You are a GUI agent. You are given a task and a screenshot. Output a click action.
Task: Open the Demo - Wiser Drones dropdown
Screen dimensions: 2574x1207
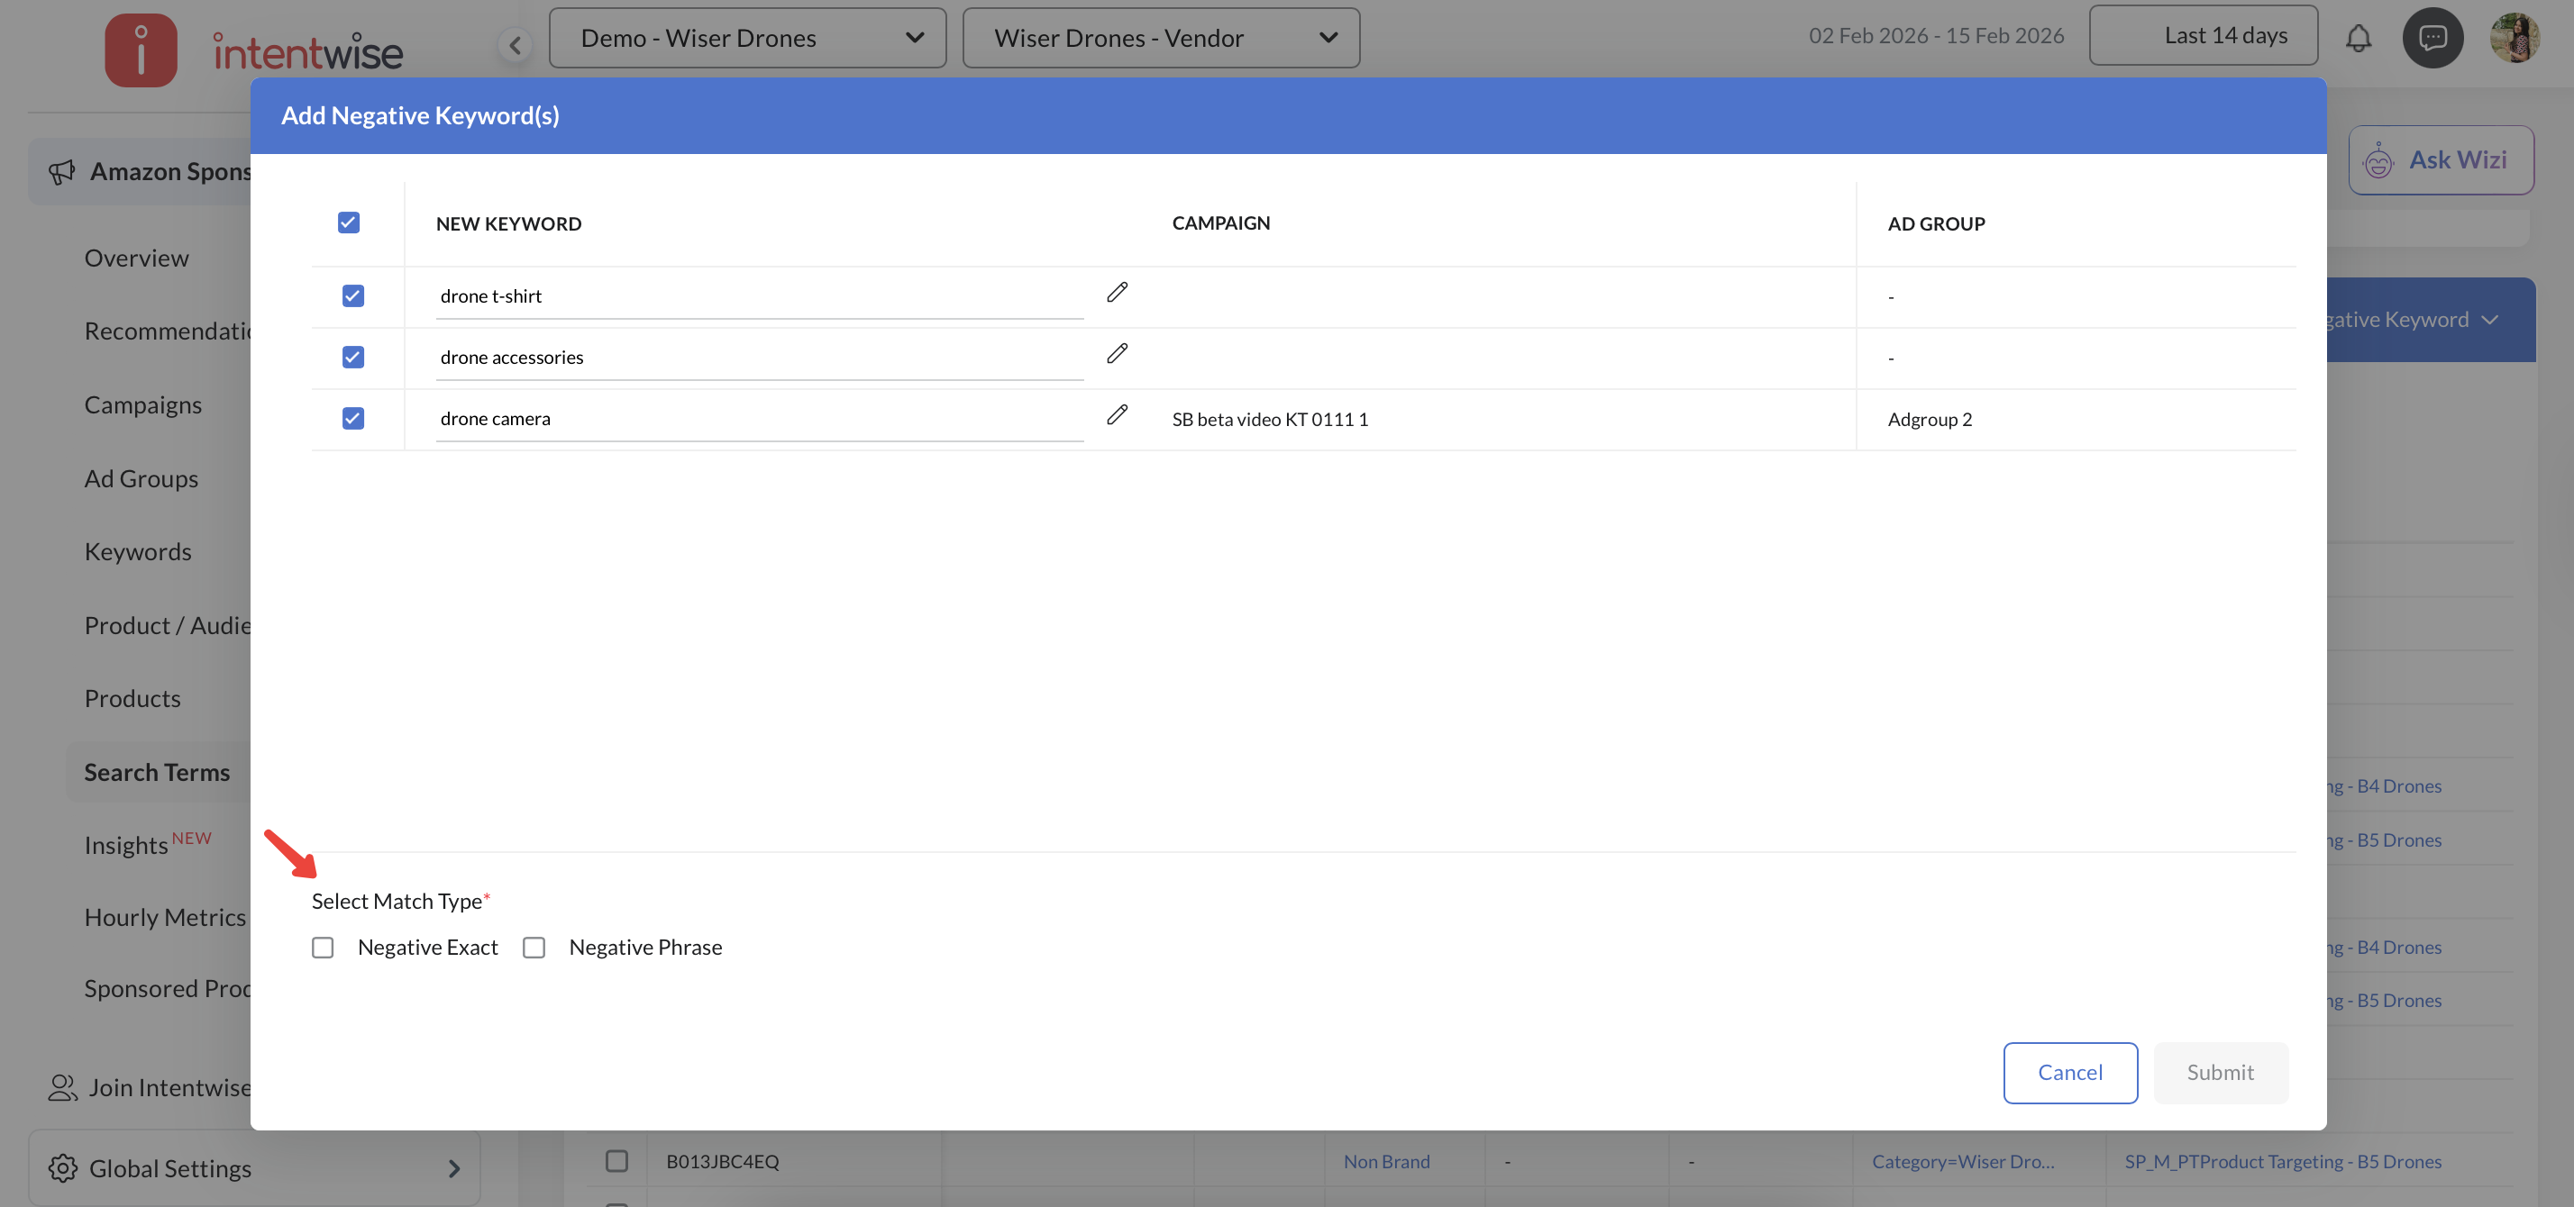(747, 38)
